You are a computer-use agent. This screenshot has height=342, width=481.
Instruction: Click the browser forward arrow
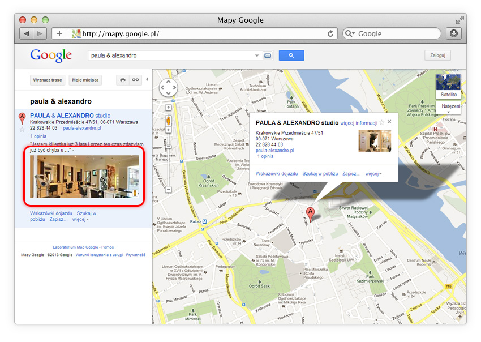(40, 33)
